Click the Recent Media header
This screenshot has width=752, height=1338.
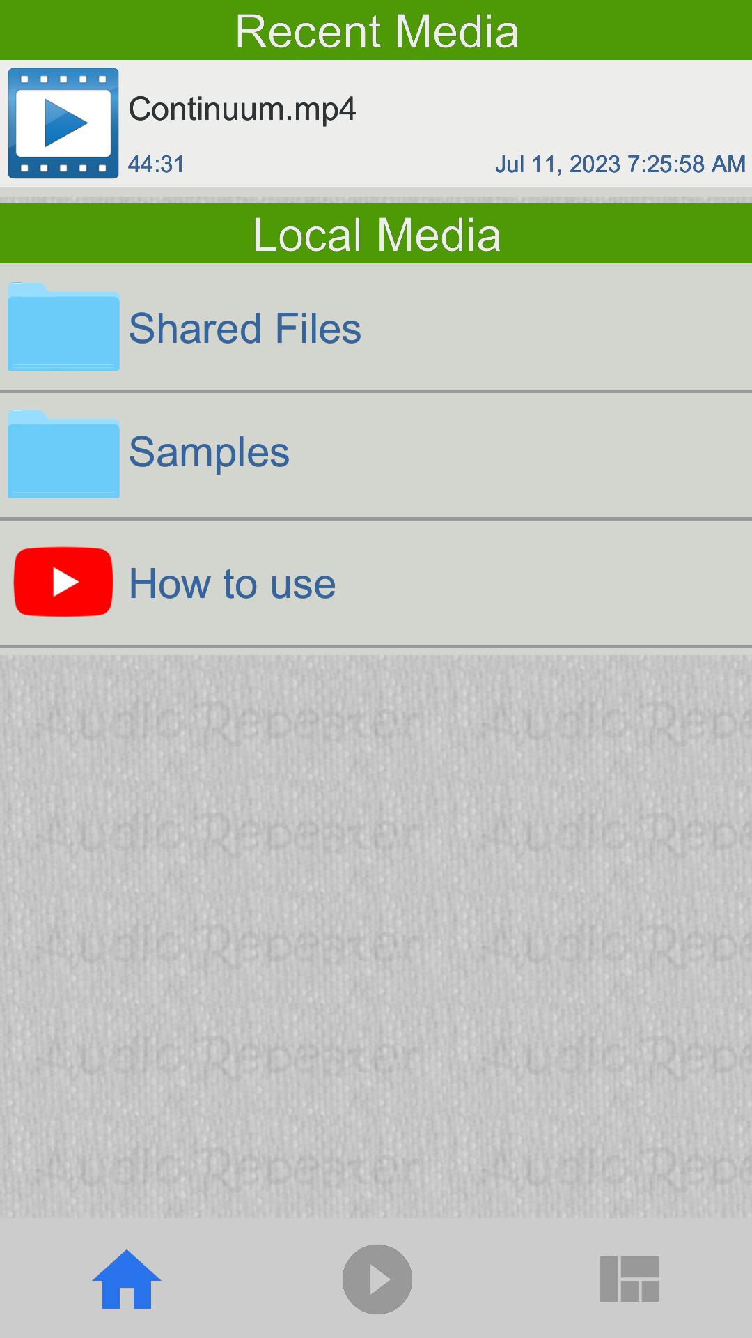[x=376, y=30]
